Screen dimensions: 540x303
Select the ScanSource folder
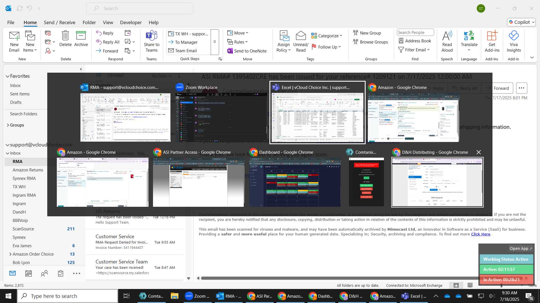tap(23, 229)
